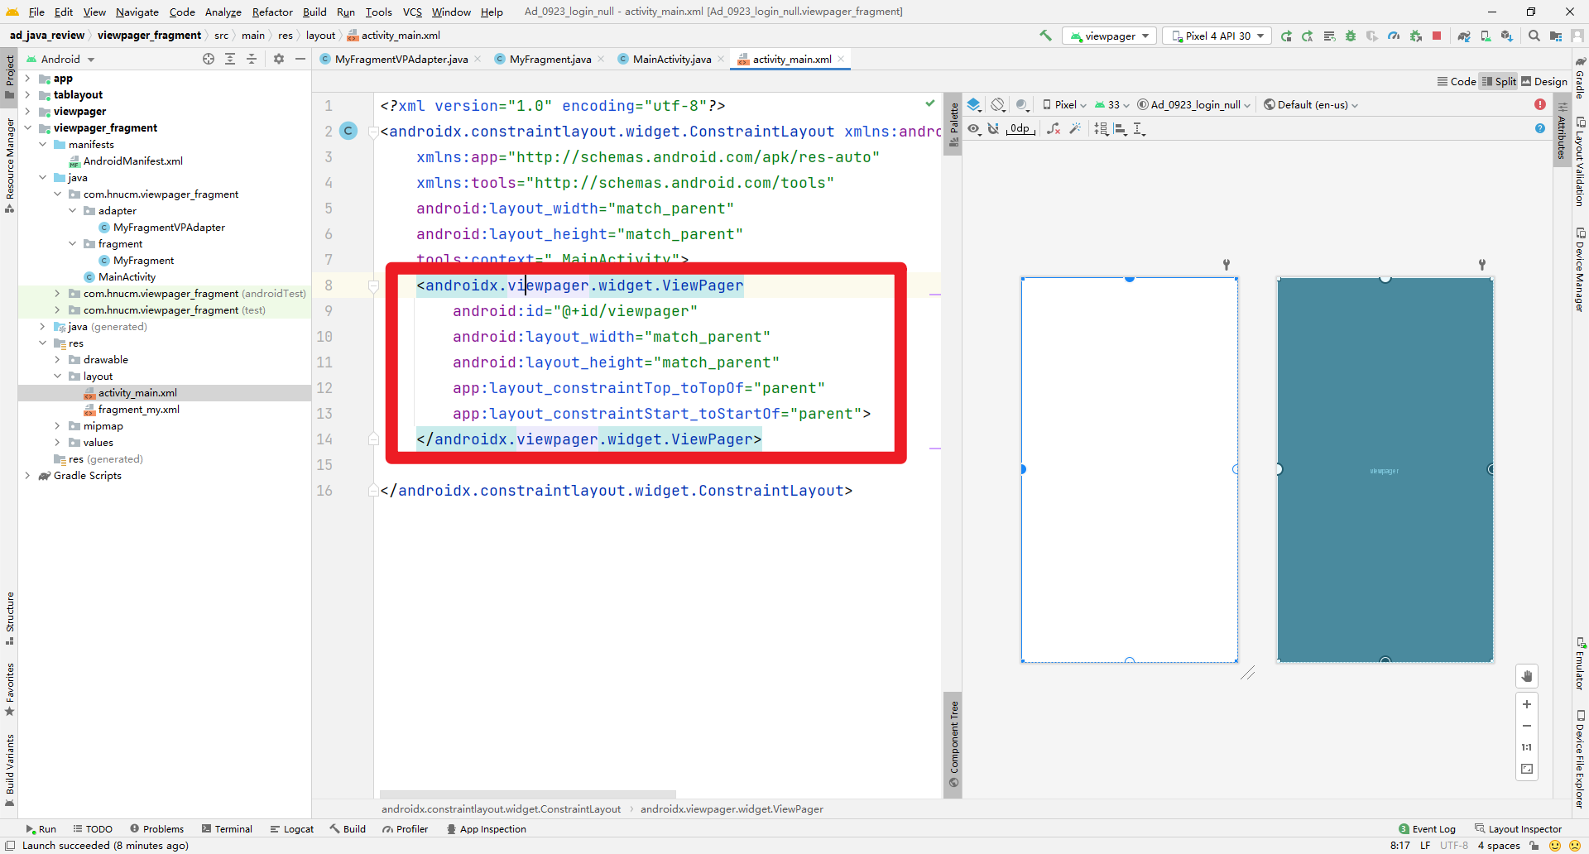Open the SDK Manager icon
Viewport: 1589px width, 854px height.
(x=1507, y=36)
